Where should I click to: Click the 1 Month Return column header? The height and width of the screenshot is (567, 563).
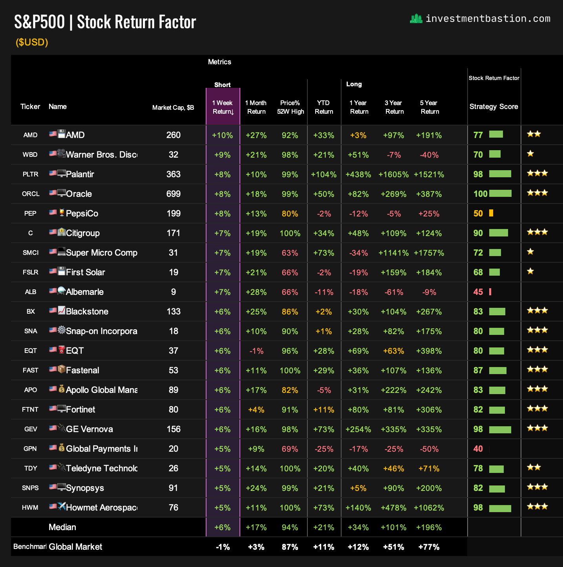point(256,107)
